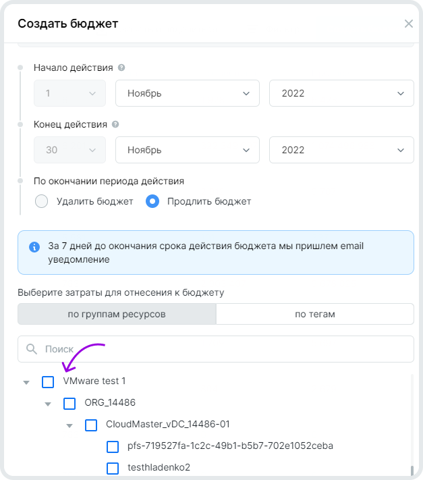The height and width of the screenshot is (480, 423).
Task: Close the Создать бюджет dialog
Action: point(408,24)
